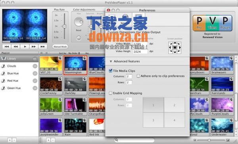This screenshot has height=144, width=238.
Task: Click the Video Width value field
Action: click(x=140, y=44)
